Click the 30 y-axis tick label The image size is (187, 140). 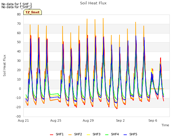click(19, 61)
